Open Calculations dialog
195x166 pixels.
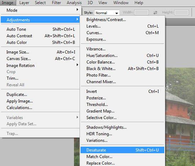click(40, 108)
